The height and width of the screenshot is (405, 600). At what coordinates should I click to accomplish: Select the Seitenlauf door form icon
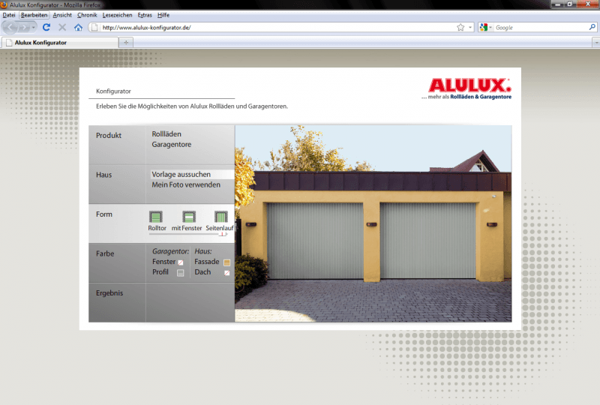(220, 217)
